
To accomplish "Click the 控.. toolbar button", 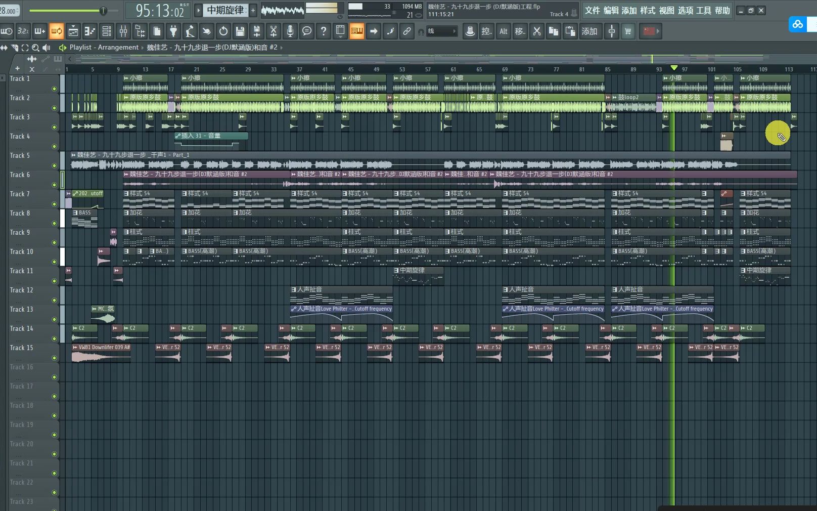I will [x=487, y=31].
